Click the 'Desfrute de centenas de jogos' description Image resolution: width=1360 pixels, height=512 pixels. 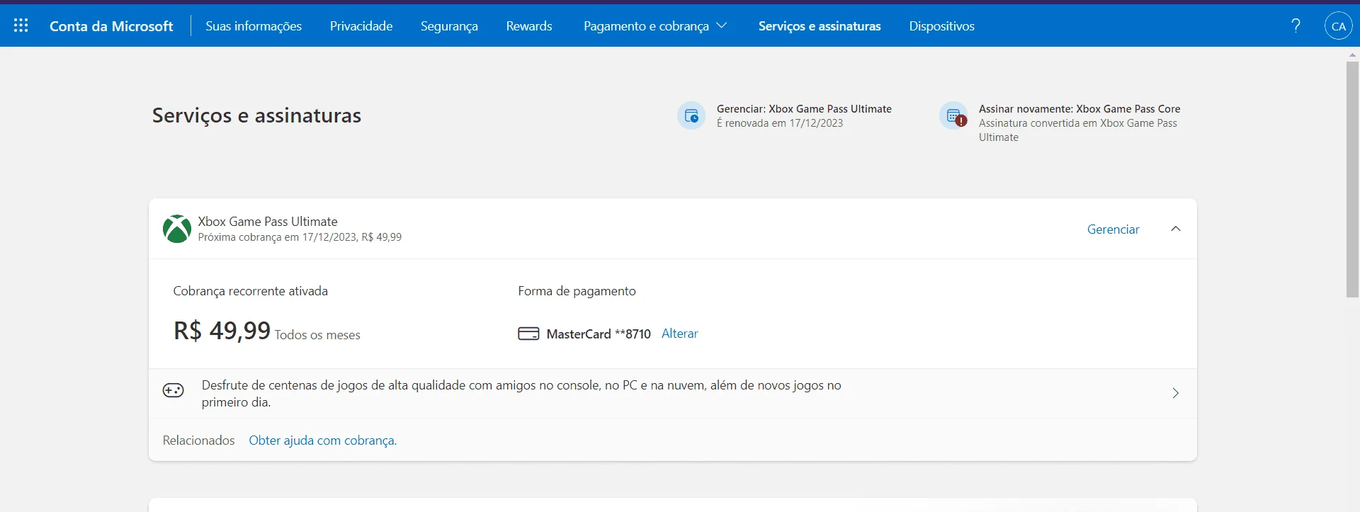521,394
